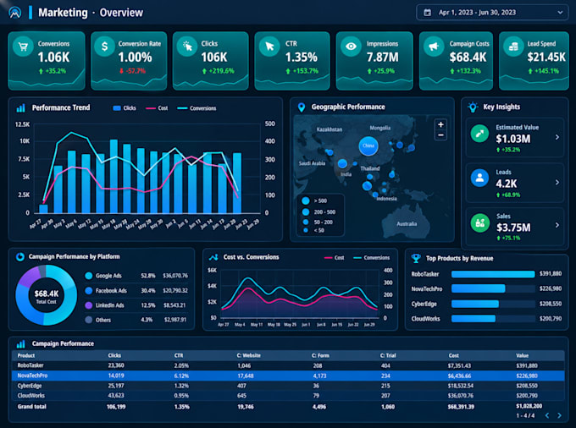The image size is (576, 428).
Task: Click the Facebook Ads color dot
Action: [x=89, y=290]
